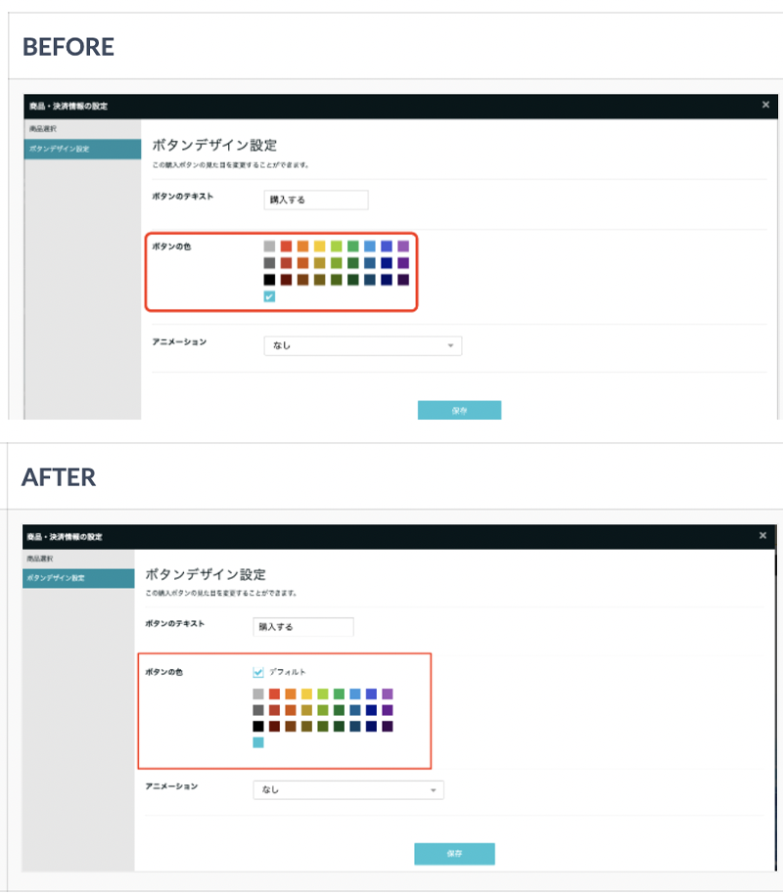Pick the bright red swatch in AFTER palette
The image size is (783, 894).
(x=275, y=693)
